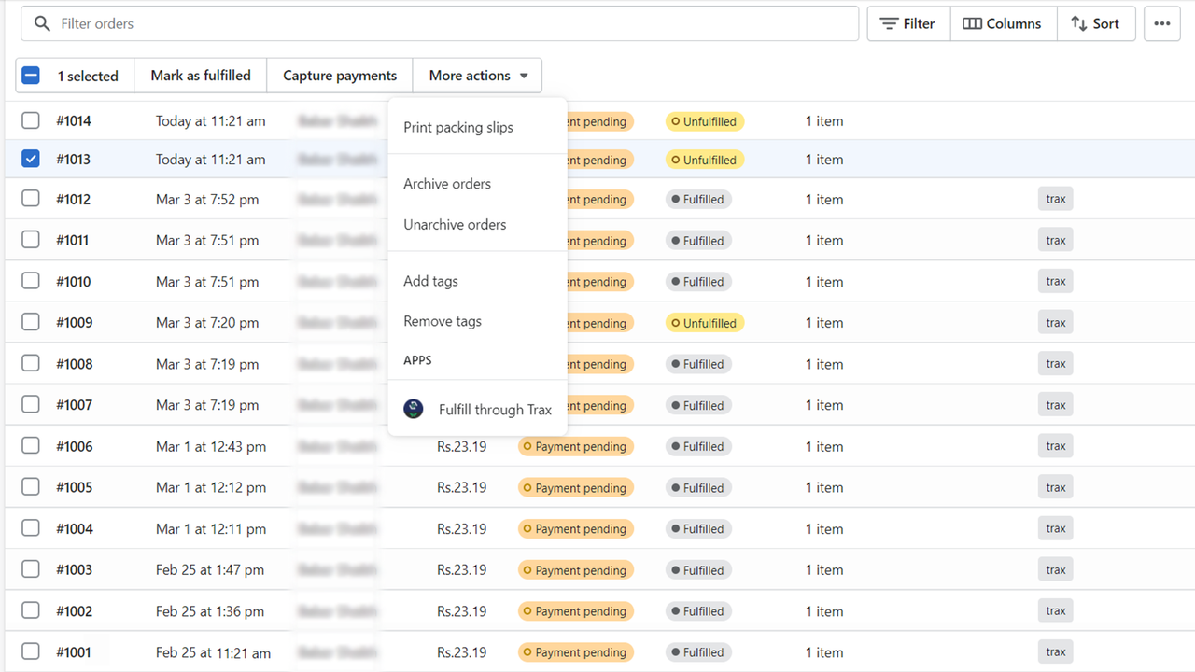1195x672 pixels.
Task: Choose Archive orders from menu
Action: (x=477, y=184)
